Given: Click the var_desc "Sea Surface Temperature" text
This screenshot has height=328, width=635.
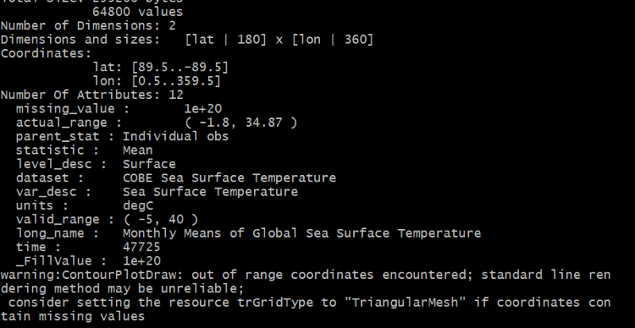Looking at the screenshot, I should [x=210, y=192].
